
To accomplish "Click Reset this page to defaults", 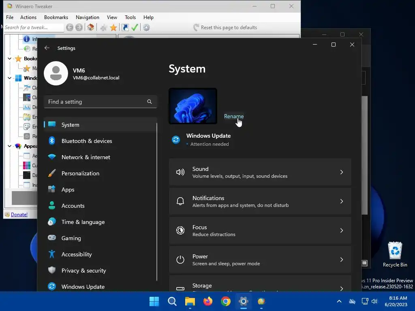I will 225,28.
